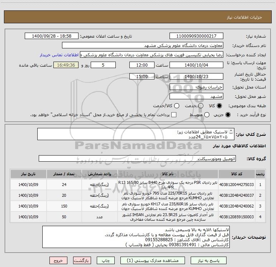Click product code 4038120859150003

pos(237,217)
